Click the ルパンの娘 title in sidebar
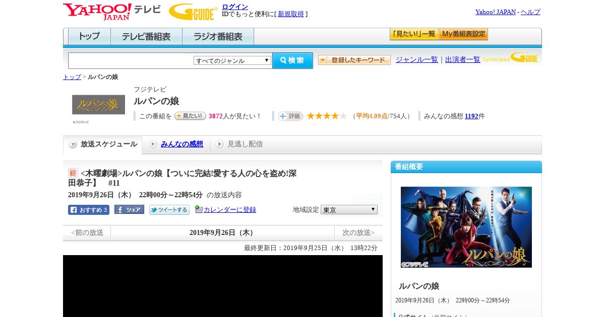The height and width of the screenshot is (317, 605). (x=419, y=286)
